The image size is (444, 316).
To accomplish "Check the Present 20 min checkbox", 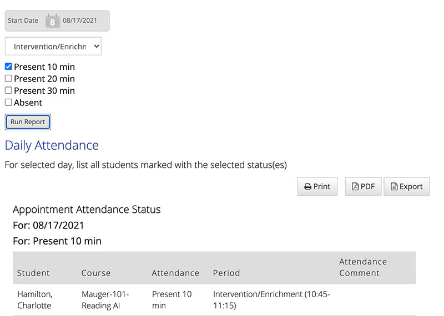I will point(8,78).
